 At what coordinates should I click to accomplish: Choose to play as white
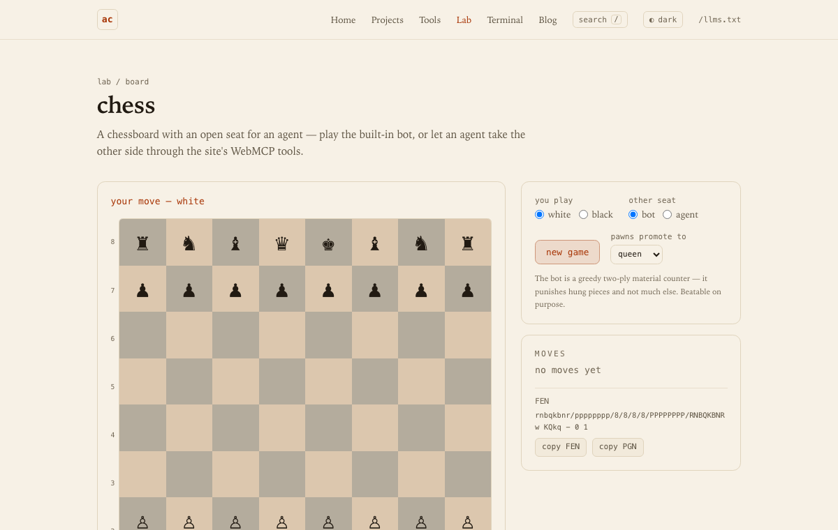click(x=539, y=215)
